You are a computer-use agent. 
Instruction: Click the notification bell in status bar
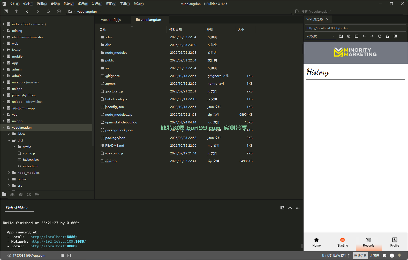[x=399, y=256]
